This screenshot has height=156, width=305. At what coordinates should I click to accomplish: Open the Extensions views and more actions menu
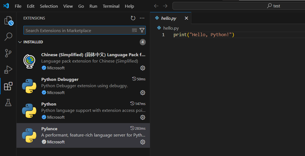[x=142, y=18]
